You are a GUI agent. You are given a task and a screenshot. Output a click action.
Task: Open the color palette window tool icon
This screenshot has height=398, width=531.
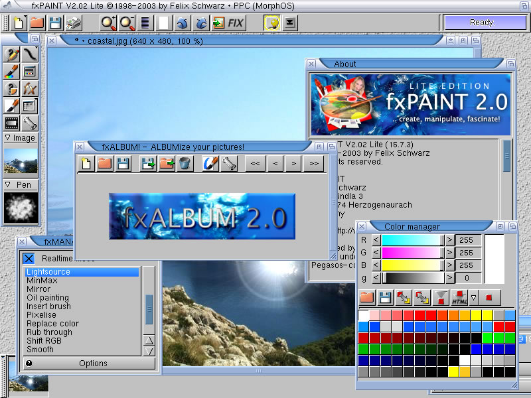click(x=29, y=72)
